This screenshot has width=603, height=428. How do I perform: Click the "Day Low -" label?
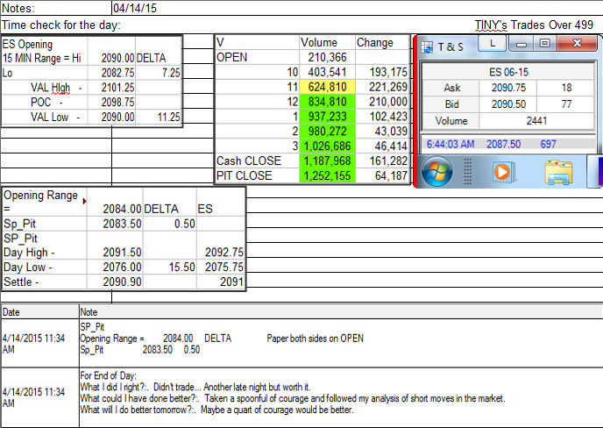tap(28, 267)
